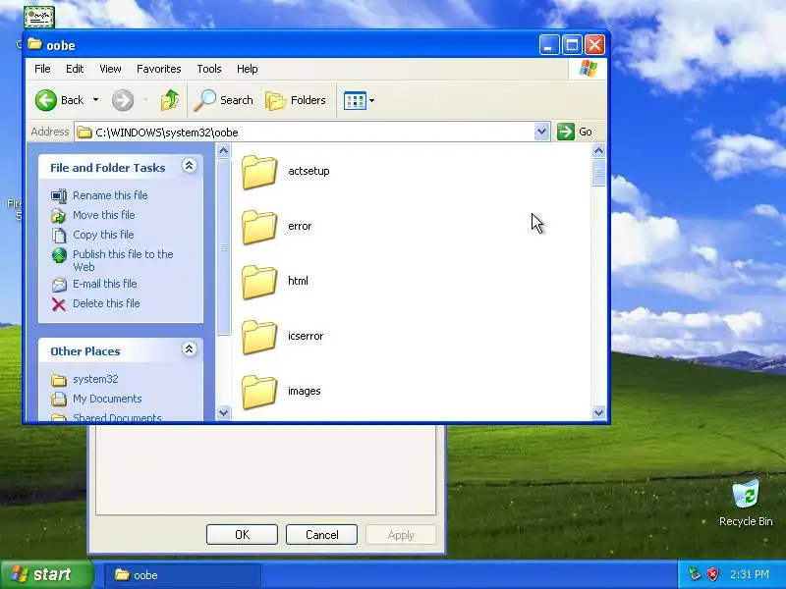786x589 pixels.
Task: Click the task pane scroll up arrow
Action: tap(224, 151)
